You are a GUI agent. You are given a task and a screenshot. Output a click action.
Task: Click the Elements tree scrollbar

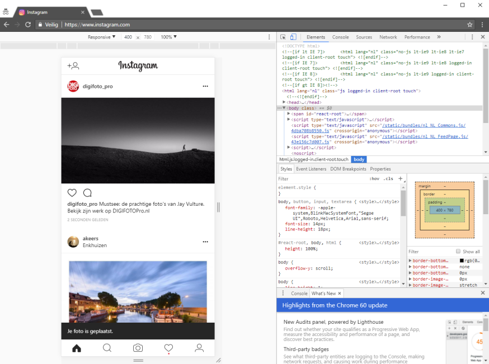pyautogui.click(x=486, y=86)
